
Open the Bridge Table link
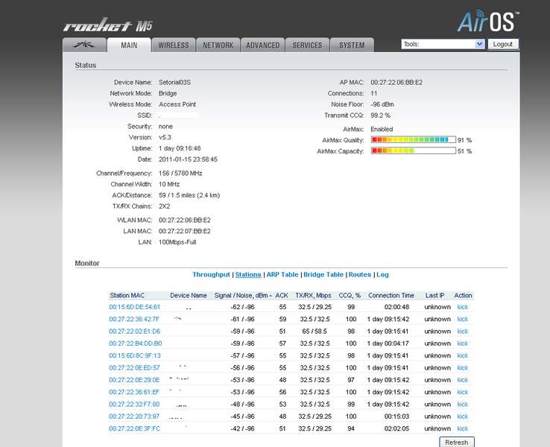(323, 274)
